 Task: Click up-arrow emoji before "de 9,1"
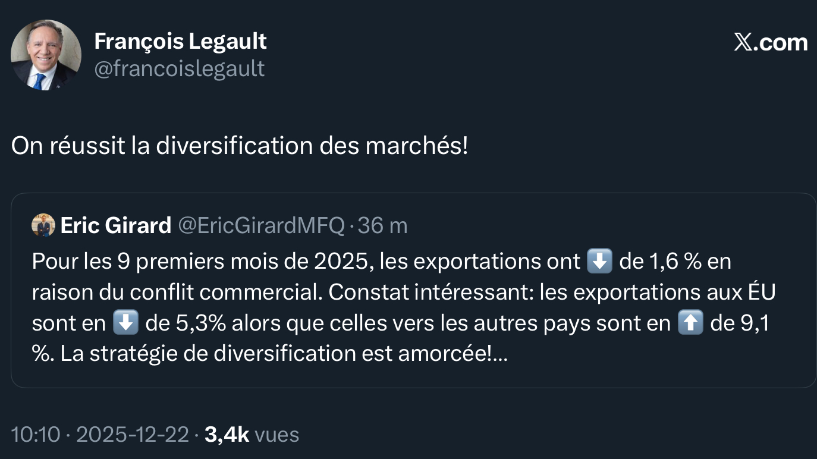click(690, 323)
